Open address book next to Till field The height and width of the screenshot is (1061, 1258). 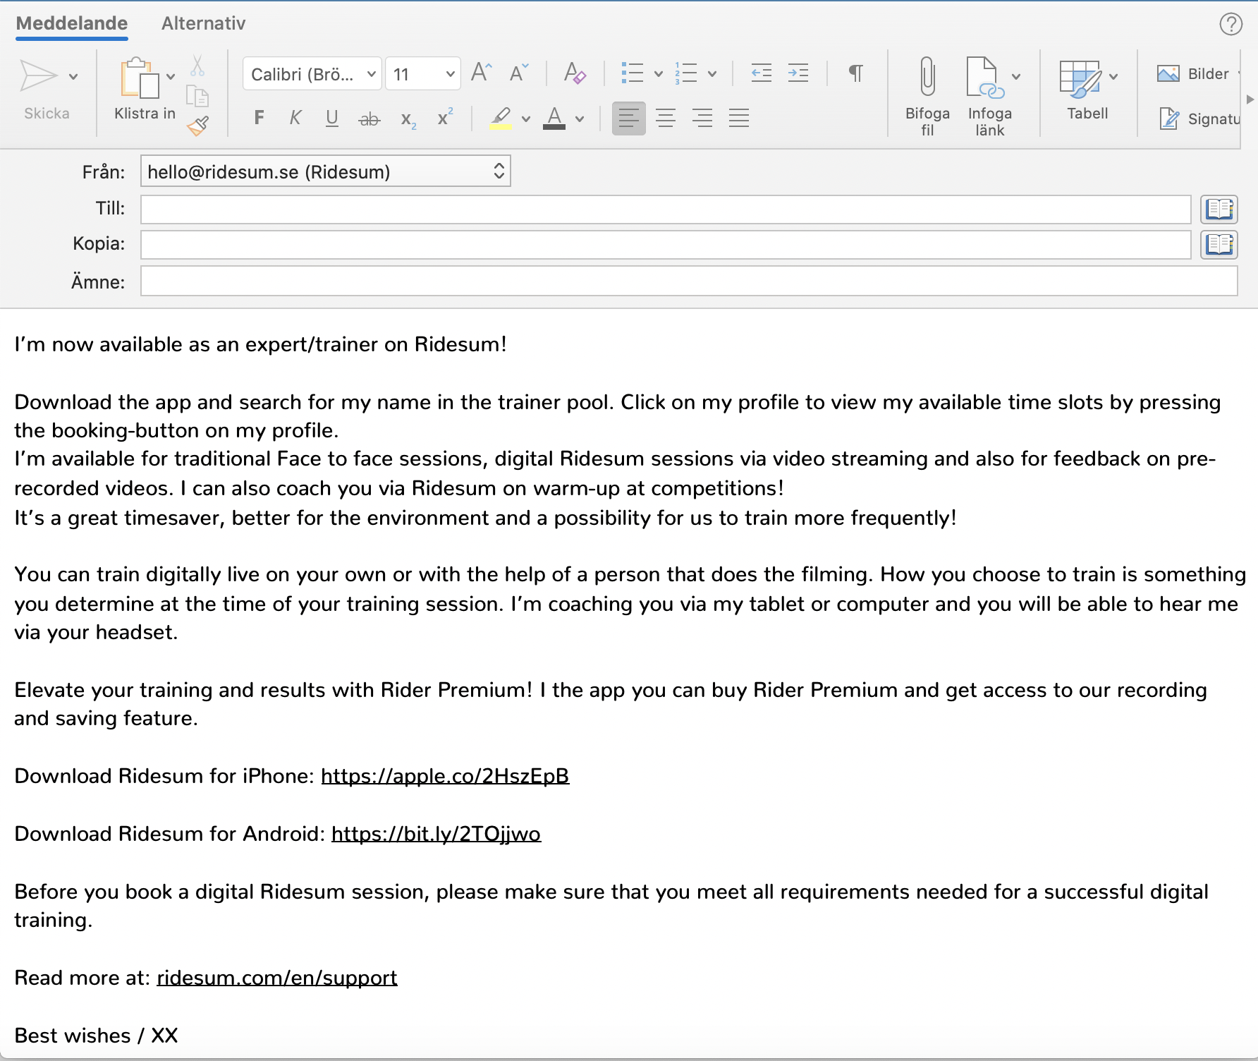tap(1219, 209)
